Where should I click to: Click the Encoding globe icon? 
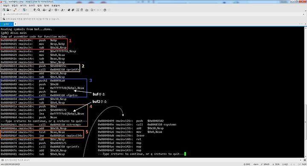[x=56, y=10]
